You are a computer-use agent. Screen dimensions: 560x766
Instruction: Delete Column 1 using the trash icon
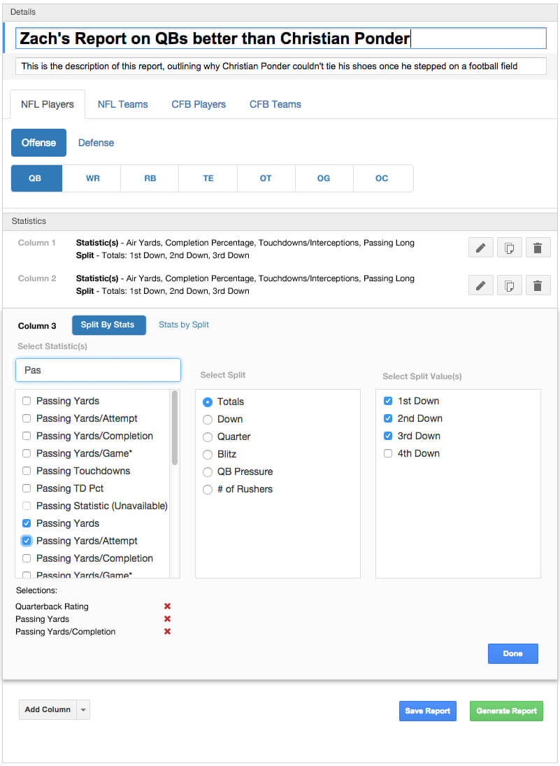coord(538,248)
